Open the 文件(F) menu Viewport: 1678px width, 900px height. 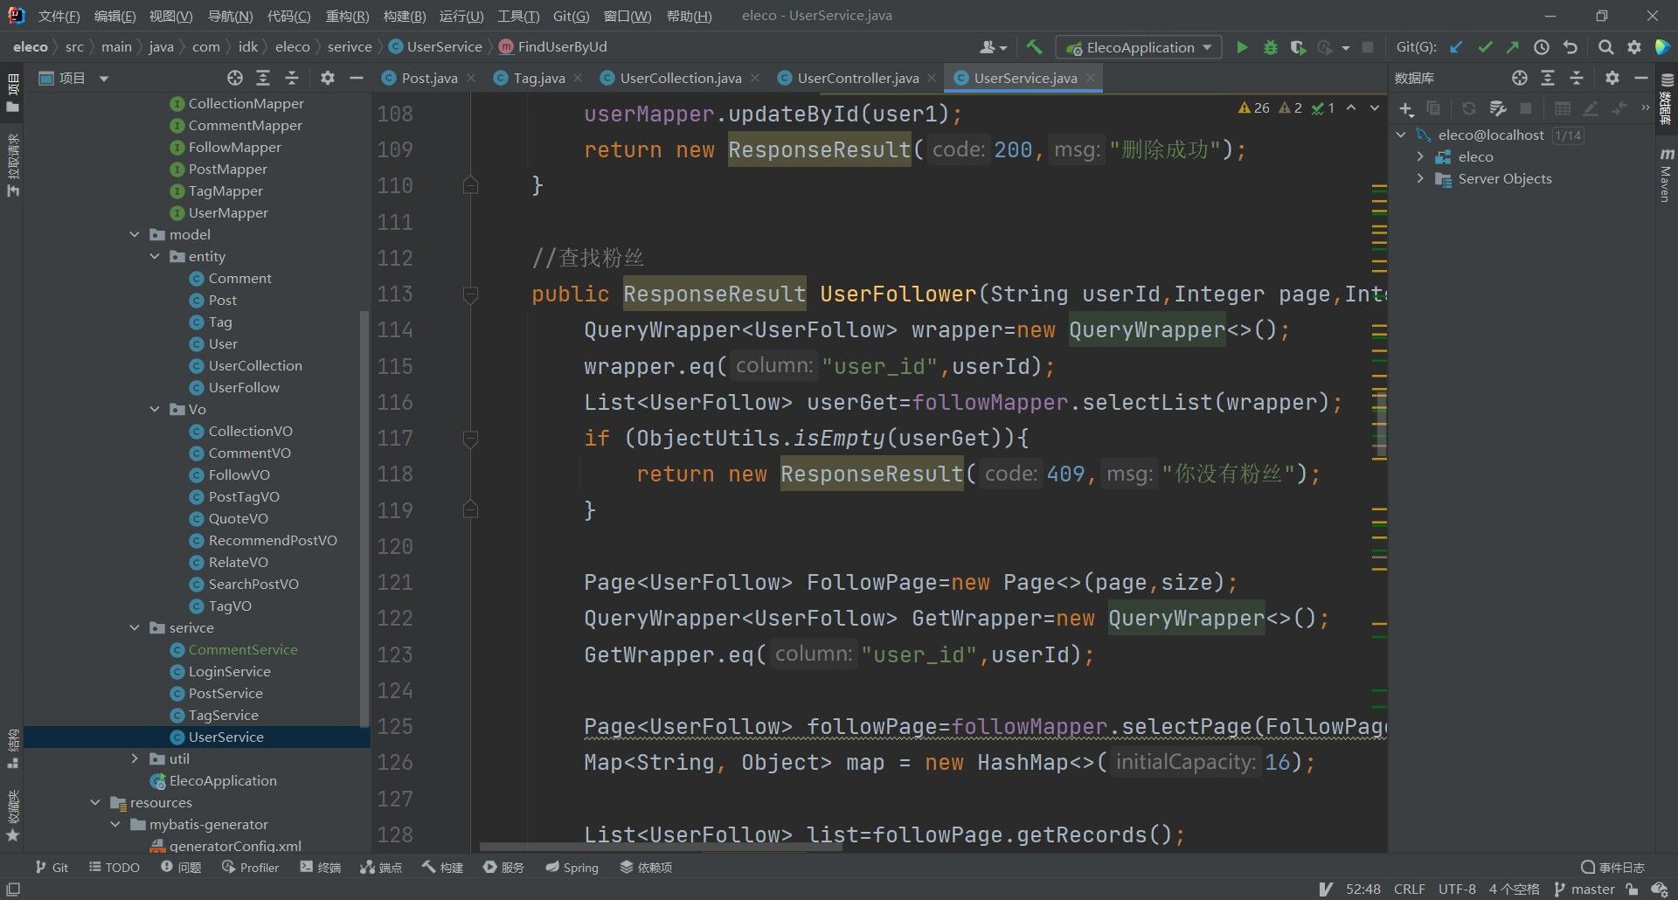click(59, 16)
